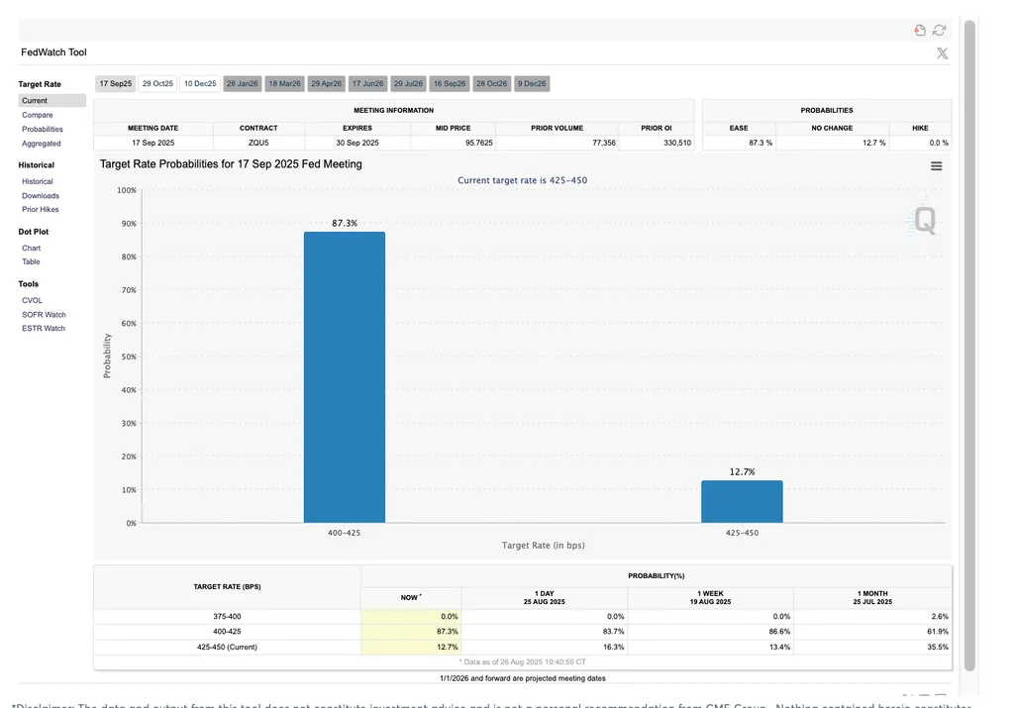Select the 29 Apr26 meeting tab
This screenshot has height=708, width=1014.
(x=327, y=83)
